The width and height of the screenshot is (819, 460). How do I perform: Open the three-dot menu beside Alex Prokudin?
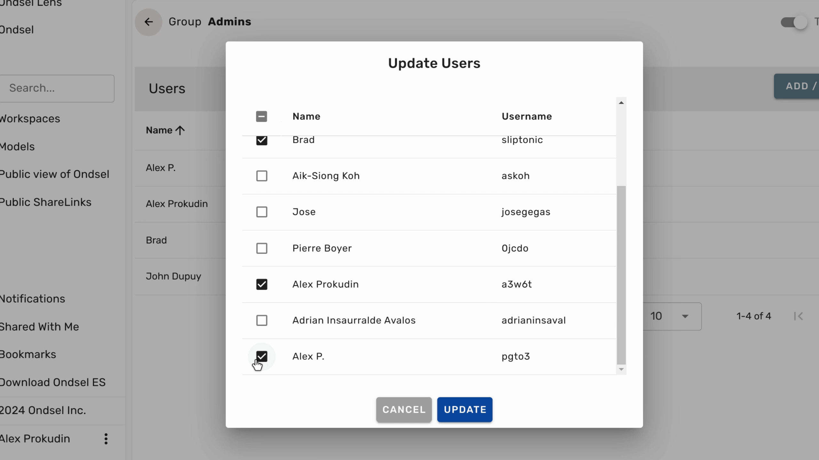click(106, 439)
